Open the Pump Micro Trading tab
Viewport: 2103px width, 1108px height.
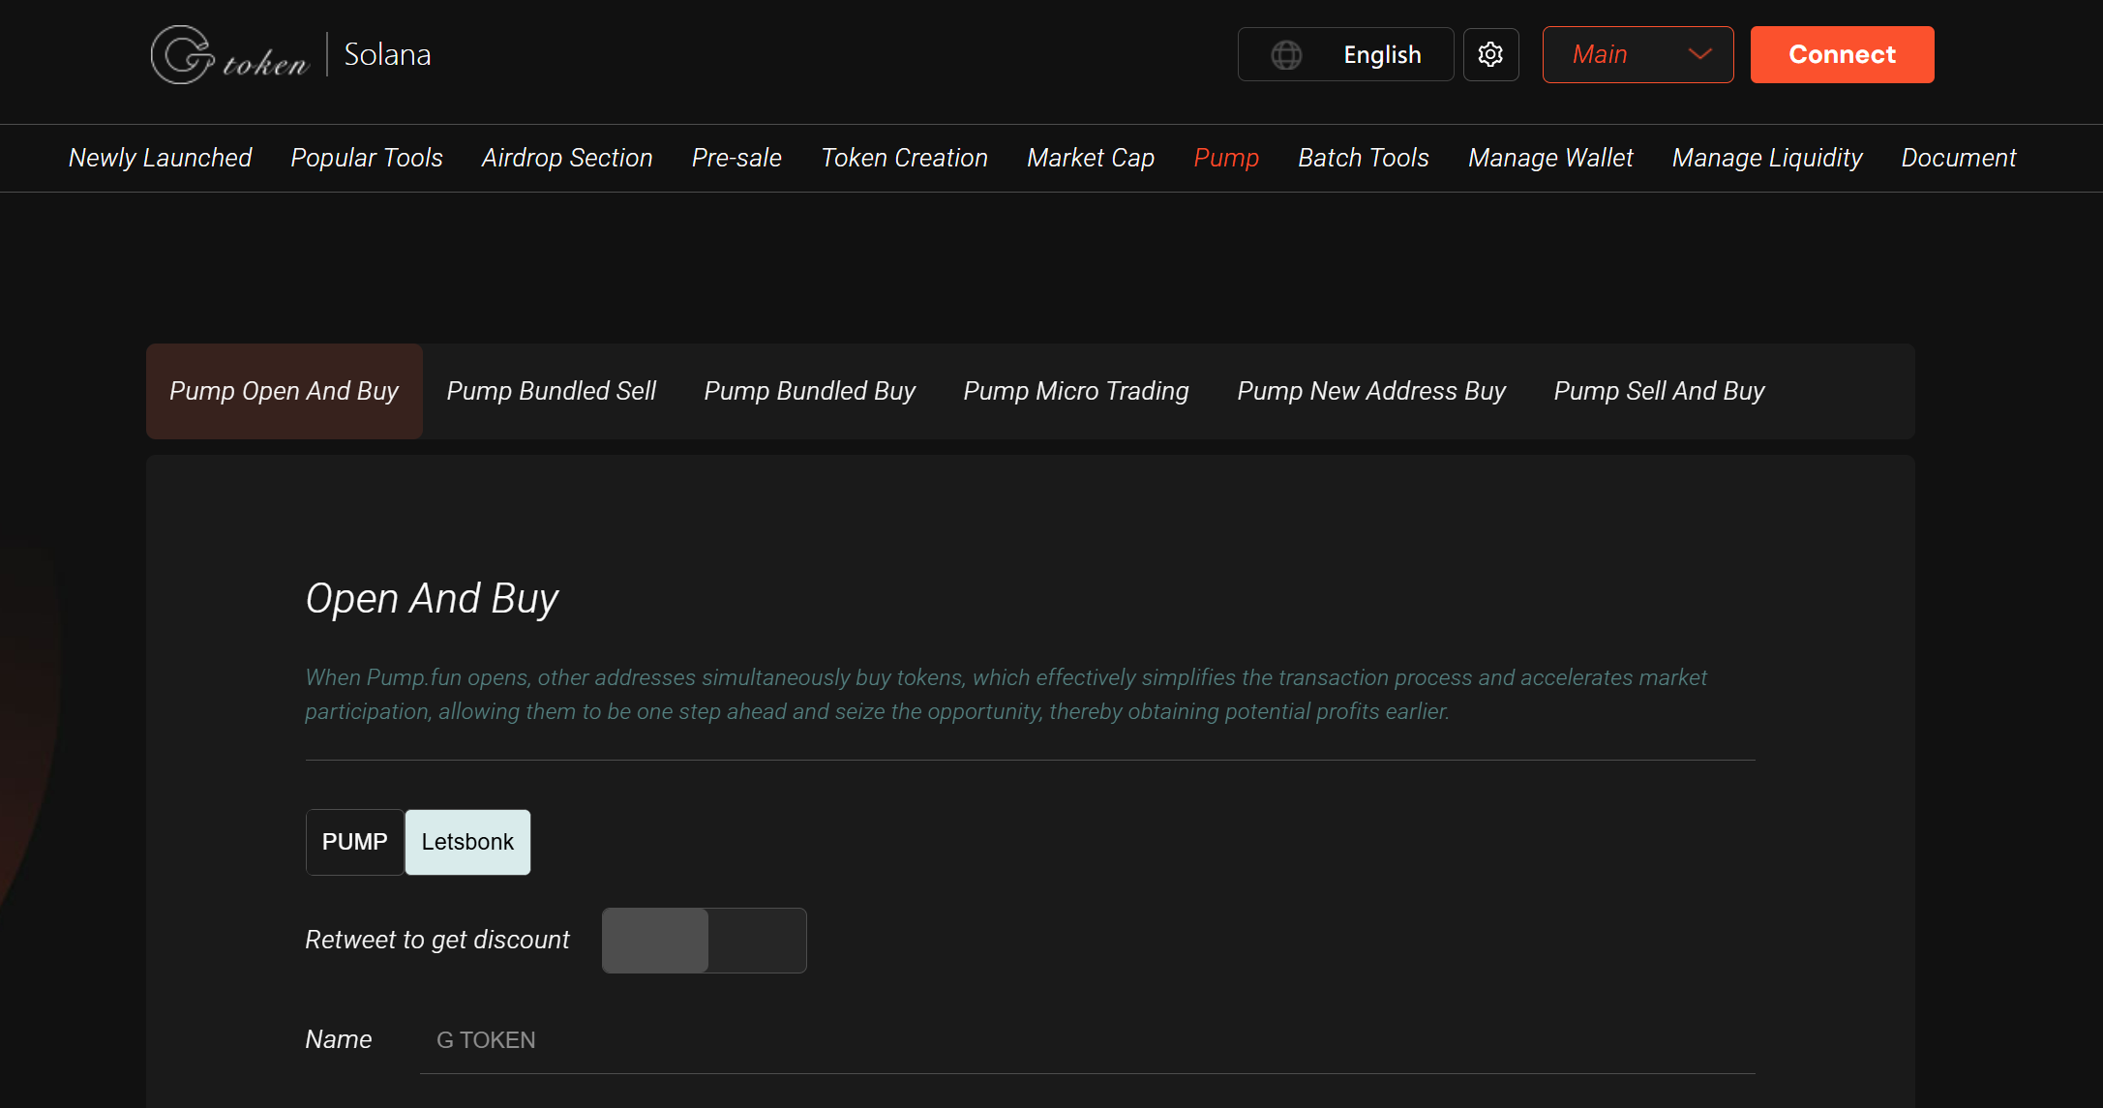[1075, 391]
